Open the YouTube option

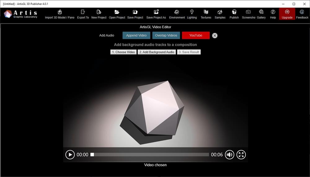pyautogui.click(x=196, y=35)
